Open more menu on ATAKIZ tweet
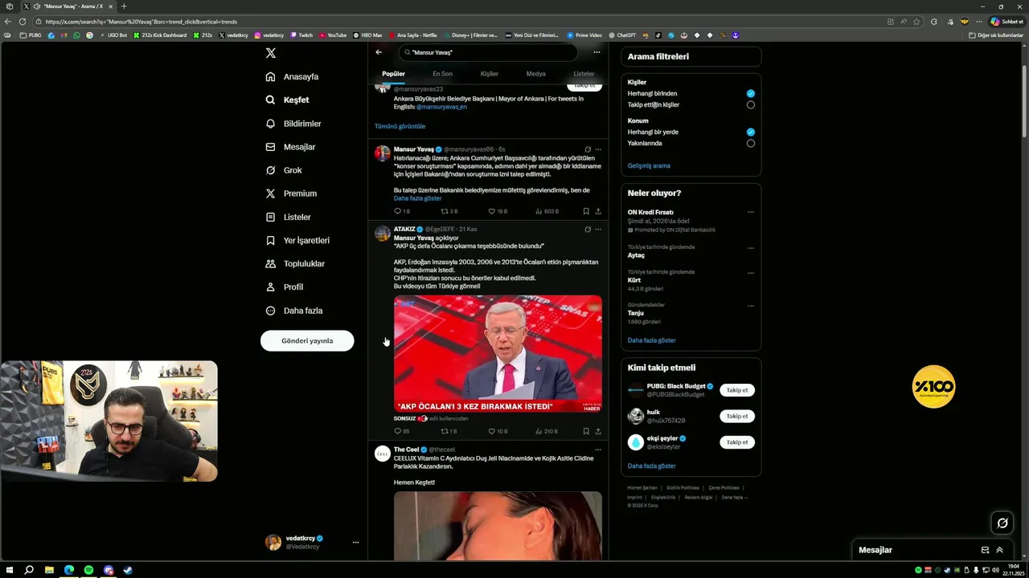 (598, 229)
